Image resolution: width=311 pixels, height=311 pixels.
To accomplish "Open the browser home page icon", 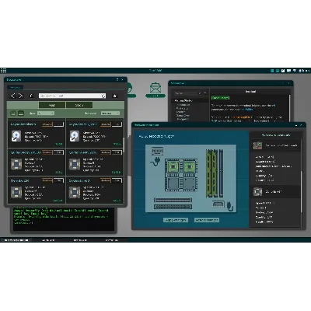I will [x=32, y=96].
